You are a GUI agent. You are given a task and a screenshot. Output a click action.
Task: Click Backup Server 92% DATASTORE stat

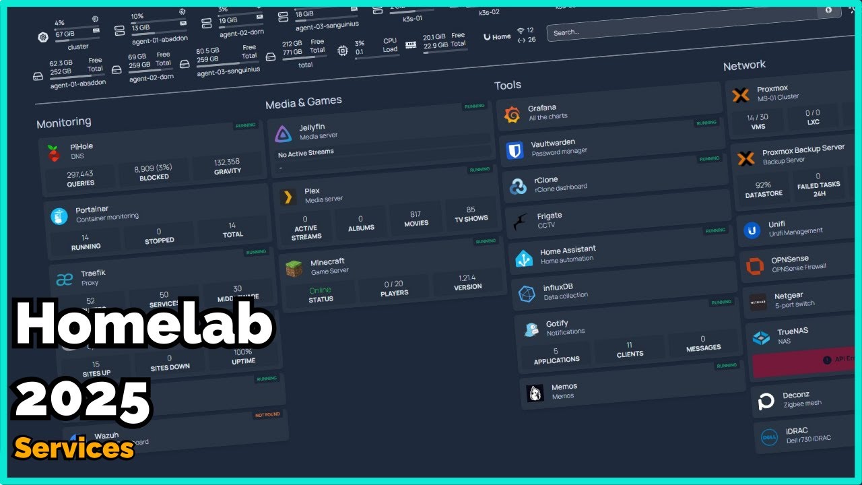[764, 189]
